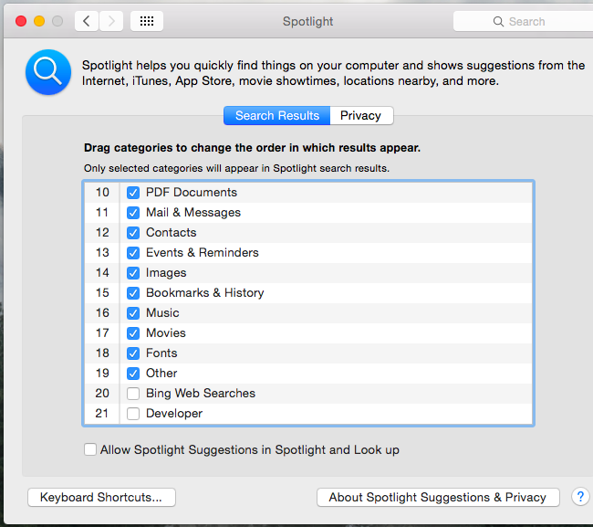The image size is (593, 527).
Task: Click the forward navigation arrow
Action: (111, 21)
